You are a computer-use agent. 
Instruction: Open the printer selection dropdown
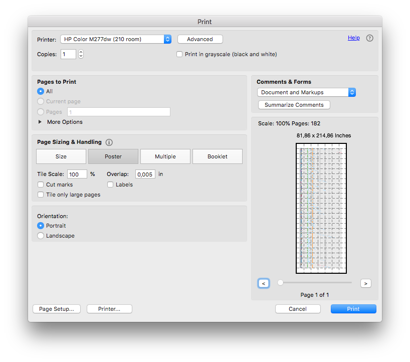167,39
